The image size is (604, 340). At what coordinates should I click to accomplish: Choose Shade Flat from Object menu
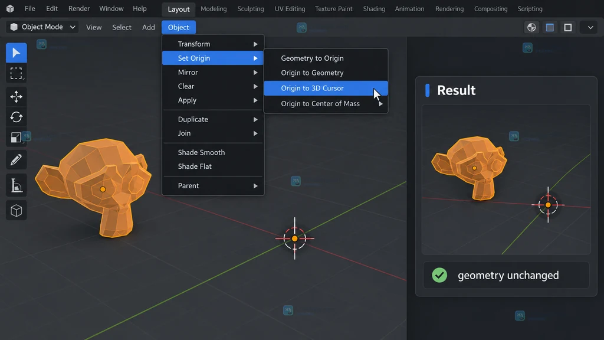coord(213,166)
